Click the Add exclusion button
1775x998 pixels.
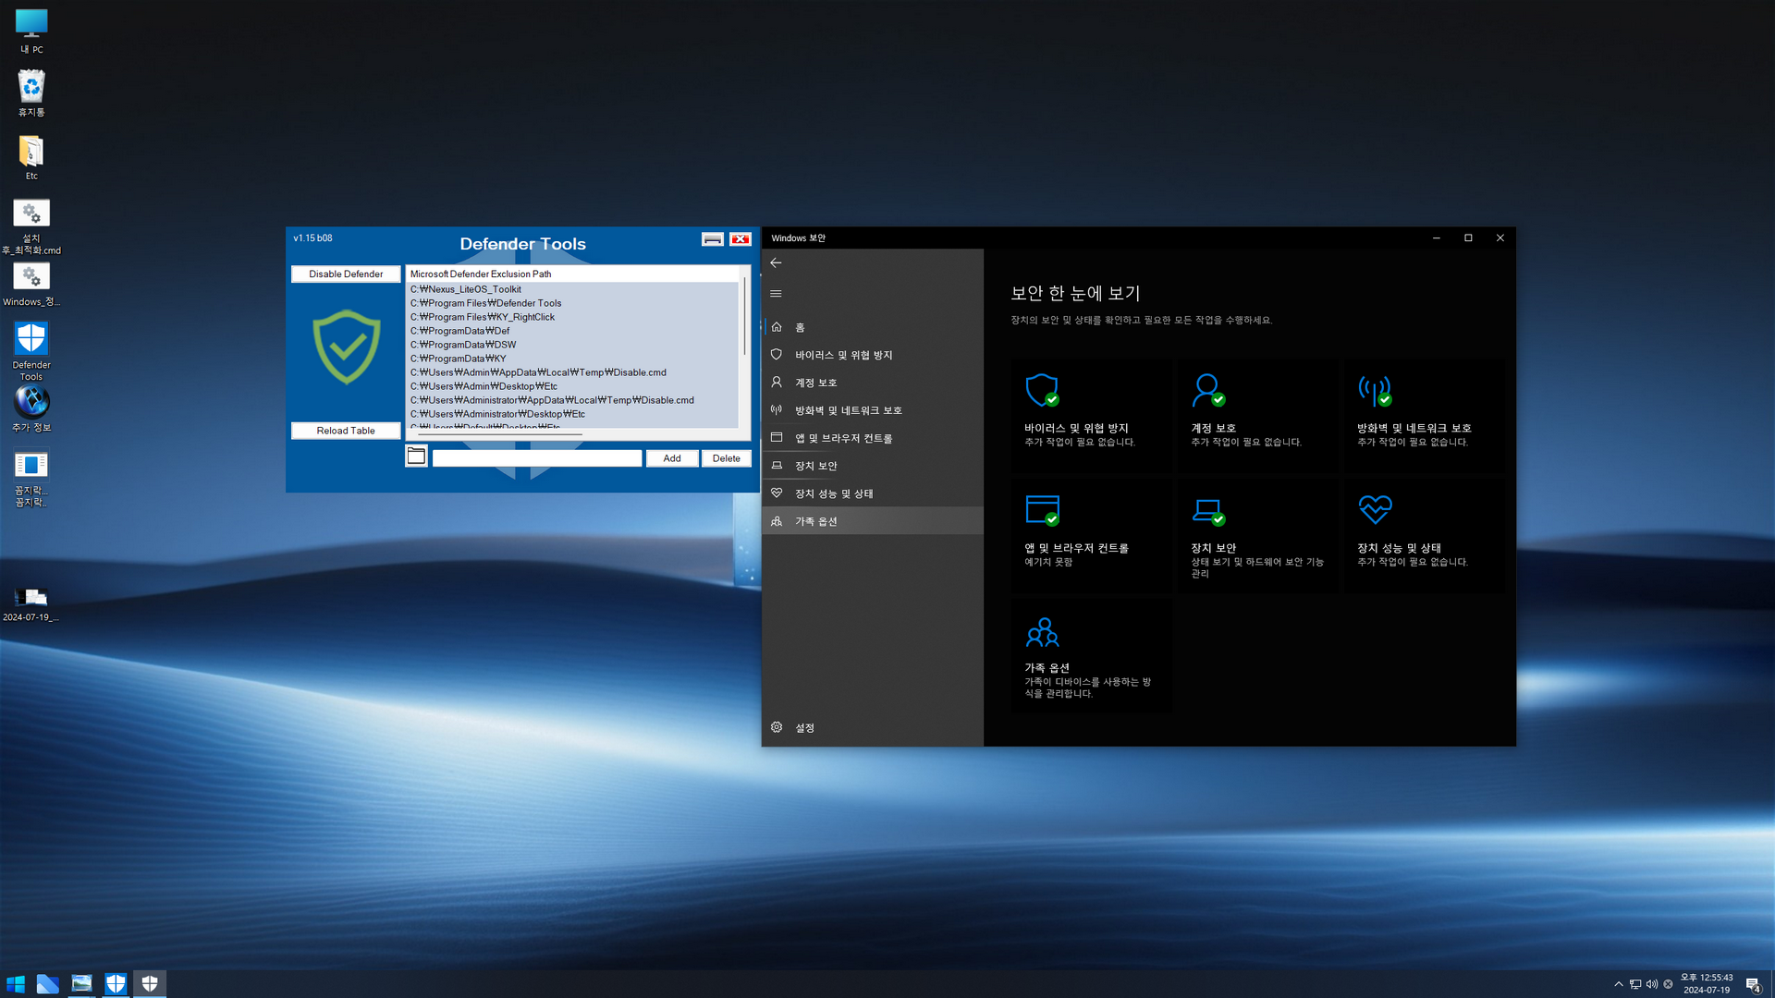pos(671,458)
